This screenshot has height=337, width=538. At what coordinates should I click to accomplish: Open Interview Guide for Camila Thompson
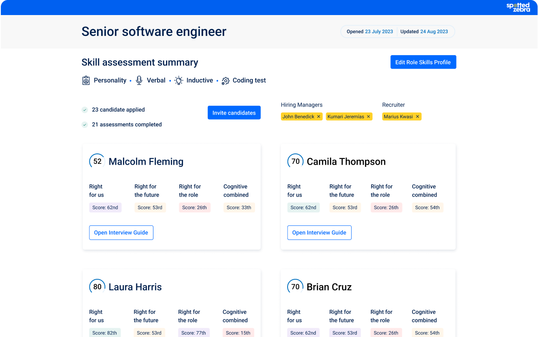[x=319, y=233]
